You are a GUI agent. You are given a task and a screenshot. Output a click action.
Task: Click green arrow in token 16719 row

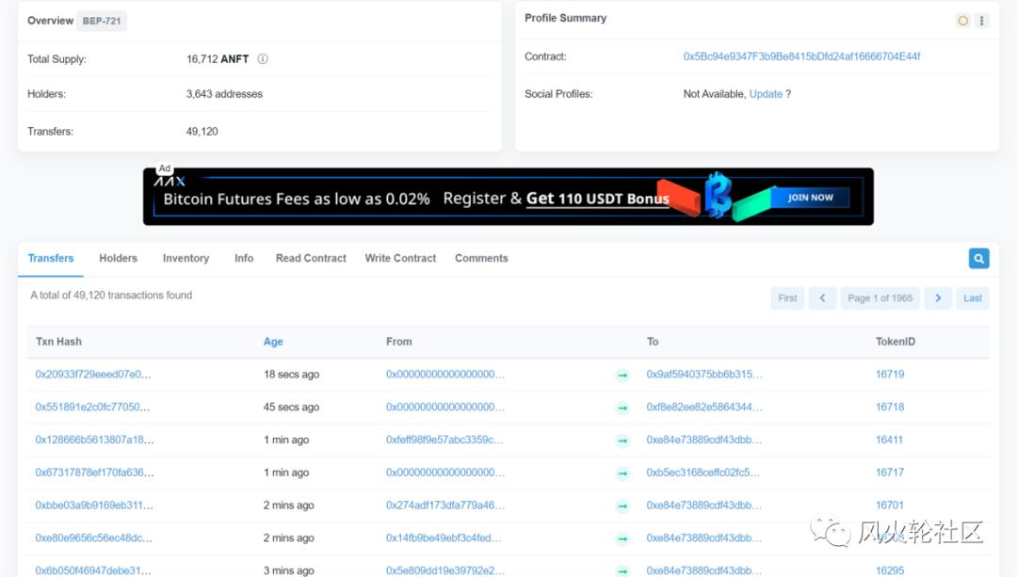coord(622,375)
